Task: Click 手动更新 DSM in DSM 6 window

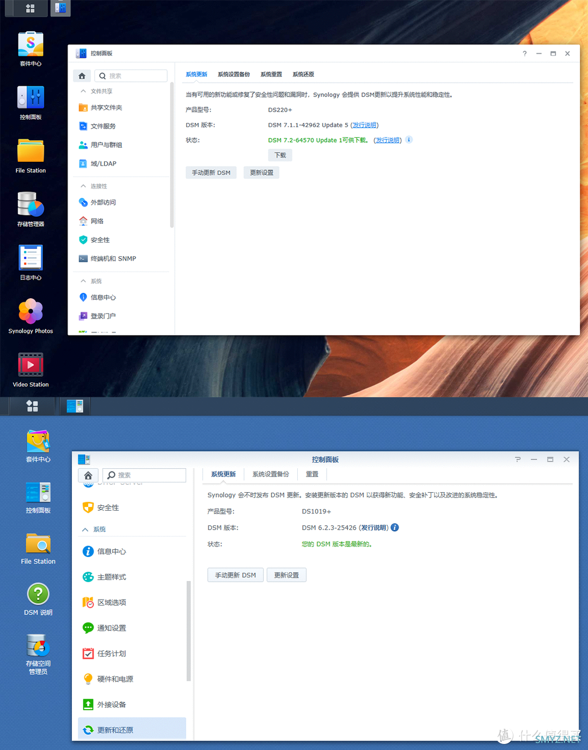Action: coord(235,575)
